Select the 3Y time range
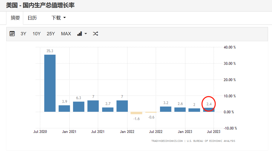Viewport: 272px width, 156px height. (23, 34)
